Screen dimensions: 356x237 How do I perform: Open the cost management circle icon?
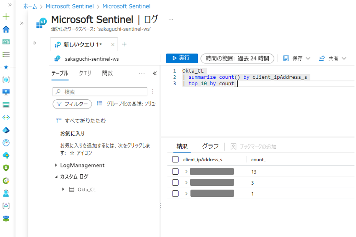[x=6, y=180]
